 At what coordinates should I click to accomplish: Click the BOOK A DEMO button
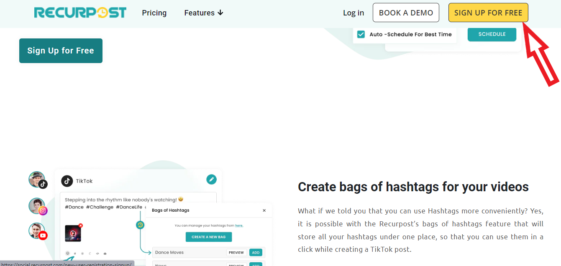coord(406,13)
